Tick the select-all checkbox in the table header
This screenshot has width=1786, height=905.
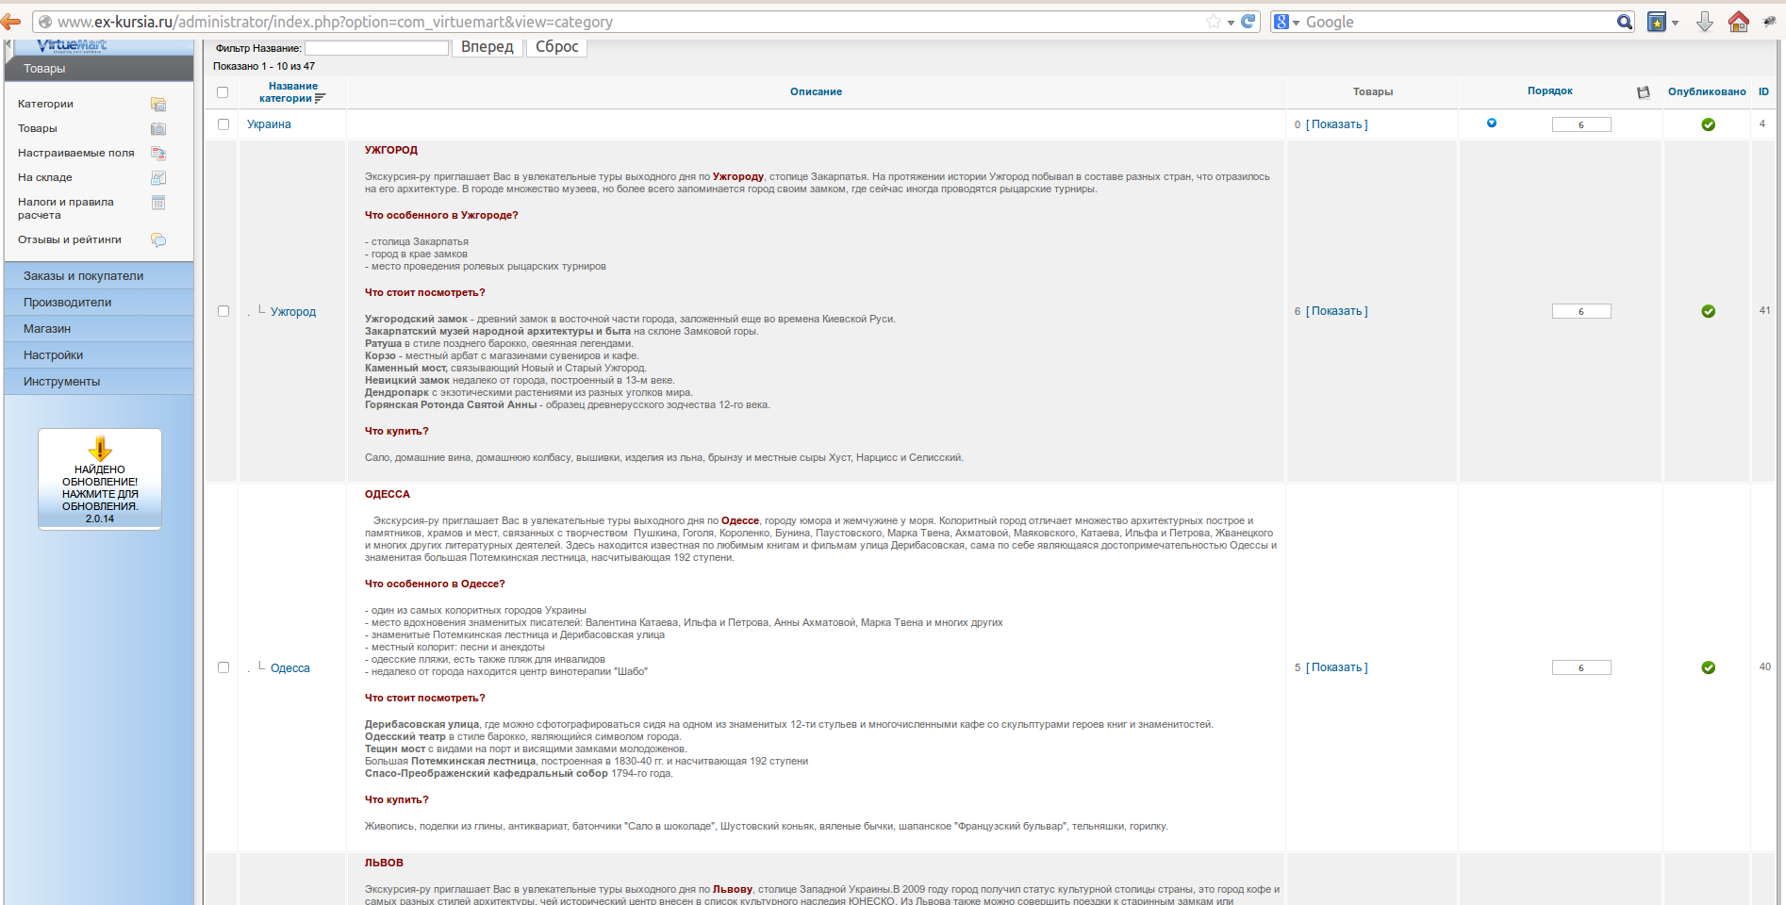click(223, 92)
